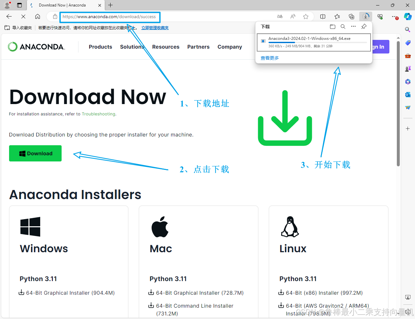Download Mac 64-Bit Graphical Installer (728.7M)
Image resolution: width=415 pixels, height=319 pixels.
[x=196, y=293]
